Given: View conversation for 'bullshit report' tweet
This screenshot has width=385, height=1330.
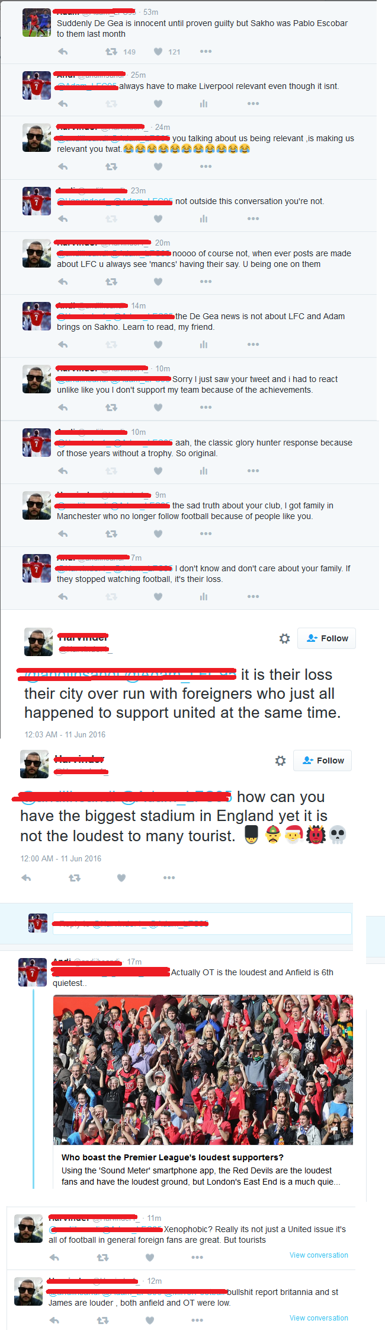Looking at the screenshot, I should (319, 1318).
